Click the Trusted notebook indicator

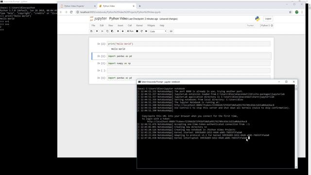click(x=250, y=25)
